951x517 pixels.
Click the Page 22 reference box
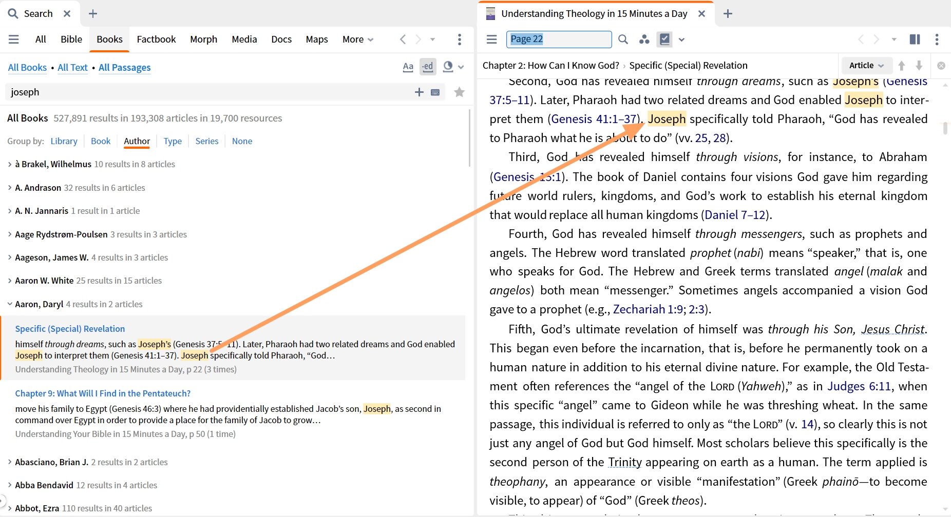[x=559, y=39]
